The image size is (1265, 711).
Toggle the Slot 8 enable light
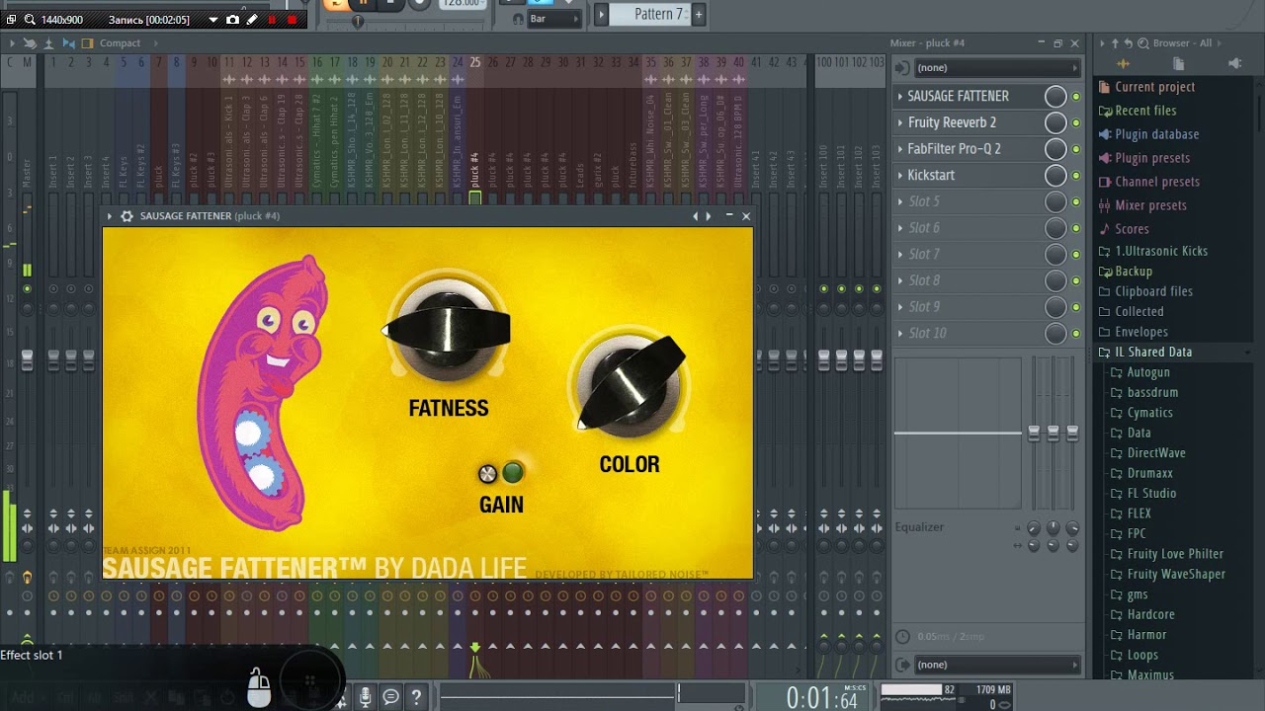1076,280
